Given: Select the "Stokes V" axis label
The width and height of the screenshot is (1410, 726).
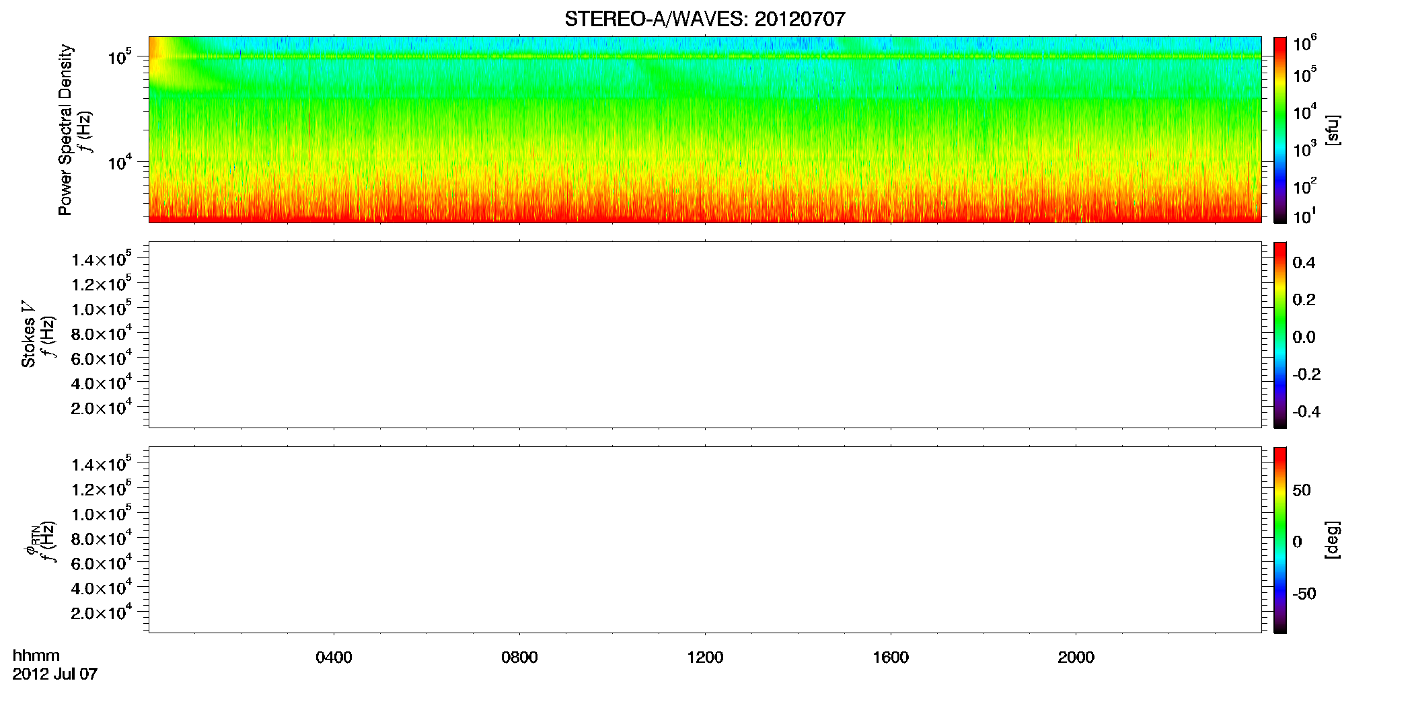Looking at the screenshot, I should (29, 335).
